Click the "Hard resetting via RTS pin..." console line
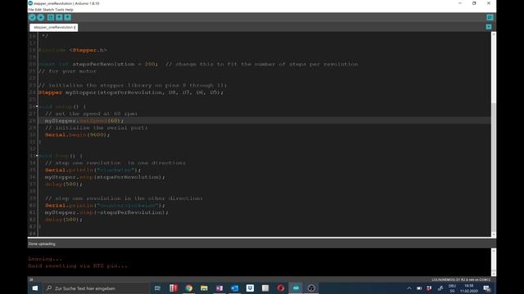This screenshot has width=524, height=294. click(78, 266)
